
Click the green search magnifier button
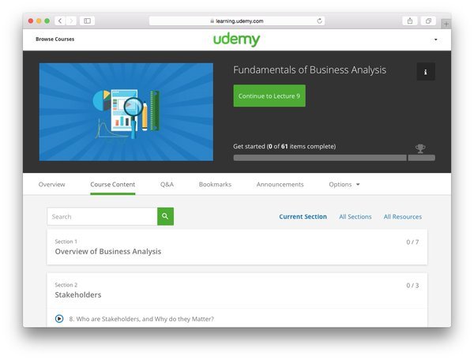[x=165, y=216]
